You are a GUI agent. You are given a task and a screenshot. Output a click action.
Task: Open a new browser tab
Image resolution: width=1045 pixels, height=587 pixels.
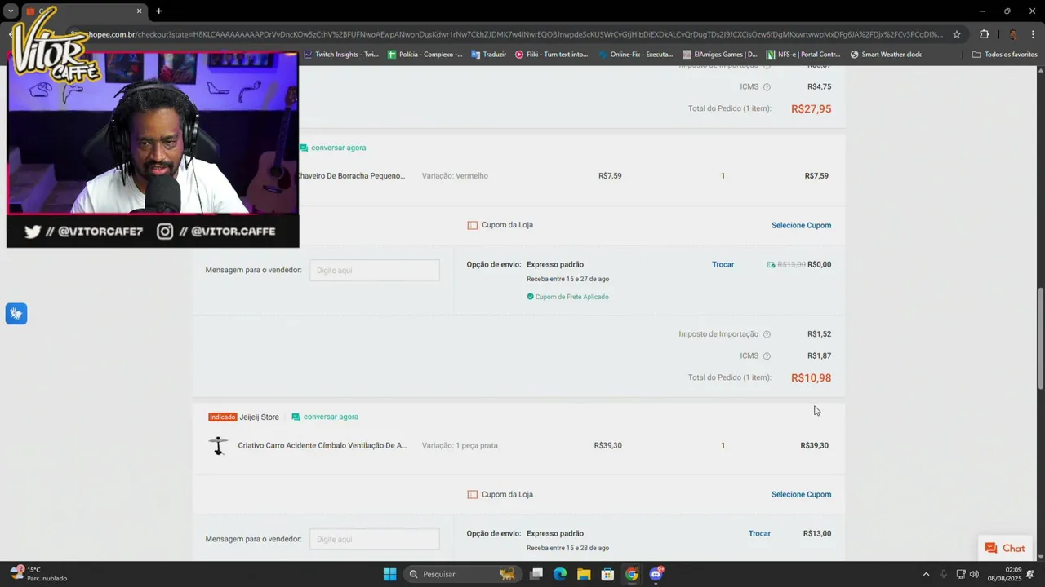pos(159,11)
